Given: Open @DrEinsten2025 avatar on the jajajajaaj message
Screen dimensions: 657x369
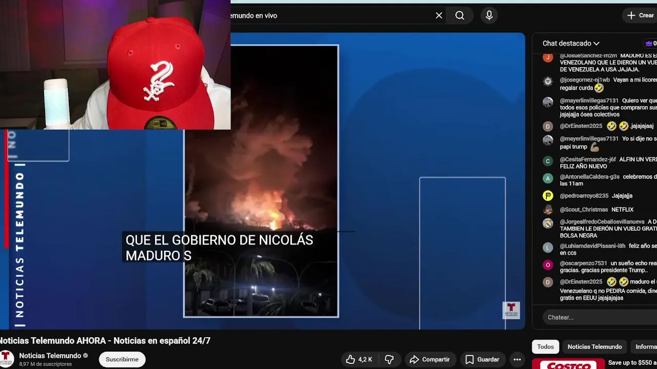Looking at the screenshot, I should point(548,126).
